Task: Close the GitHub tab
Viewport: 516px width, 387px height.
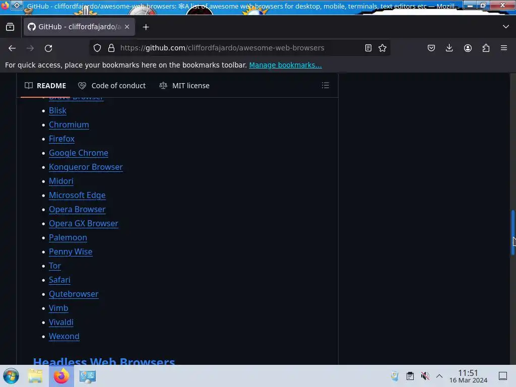Action: coord(127,27)
